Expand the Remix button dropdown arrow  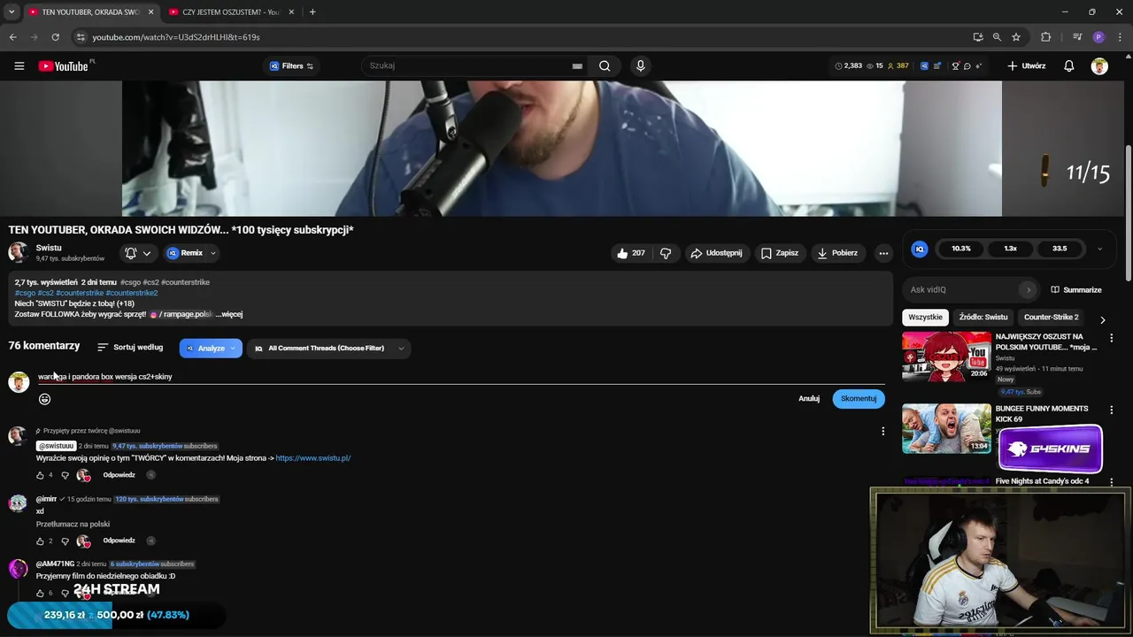pos(212,253)
